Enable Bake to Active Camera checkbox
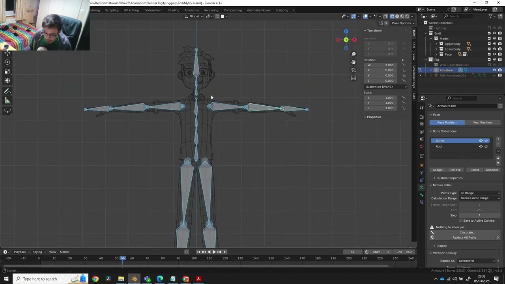 [x=461, y=220]
